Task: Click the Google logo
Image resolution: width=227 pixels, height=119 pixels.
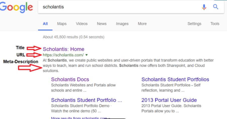Action: pos(16,7)
